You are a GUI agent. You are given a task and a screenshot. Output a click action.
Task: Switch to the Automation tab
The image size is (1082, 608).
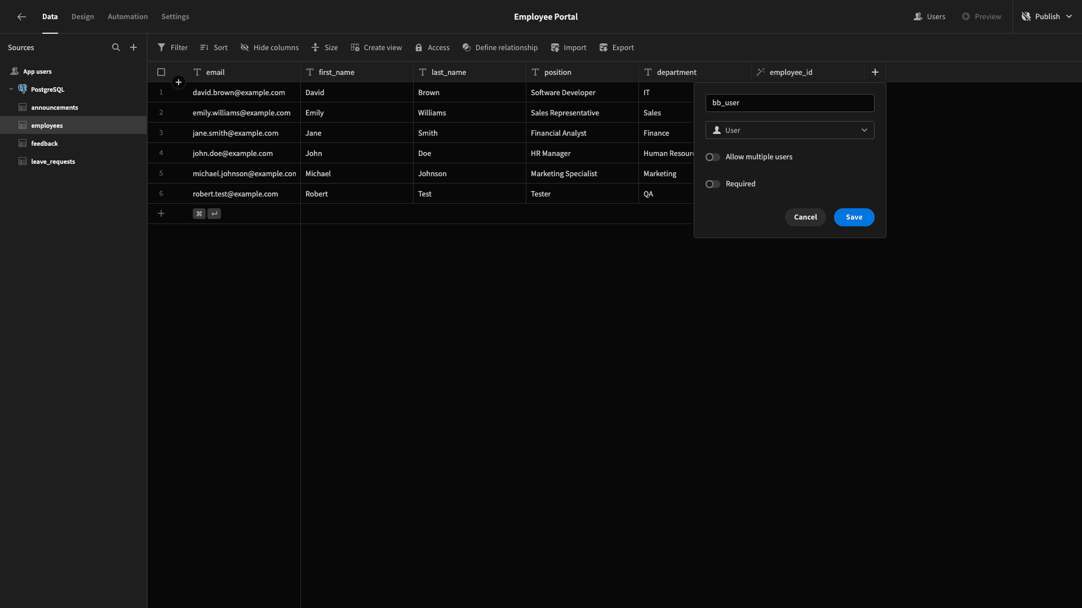(128, 17)
